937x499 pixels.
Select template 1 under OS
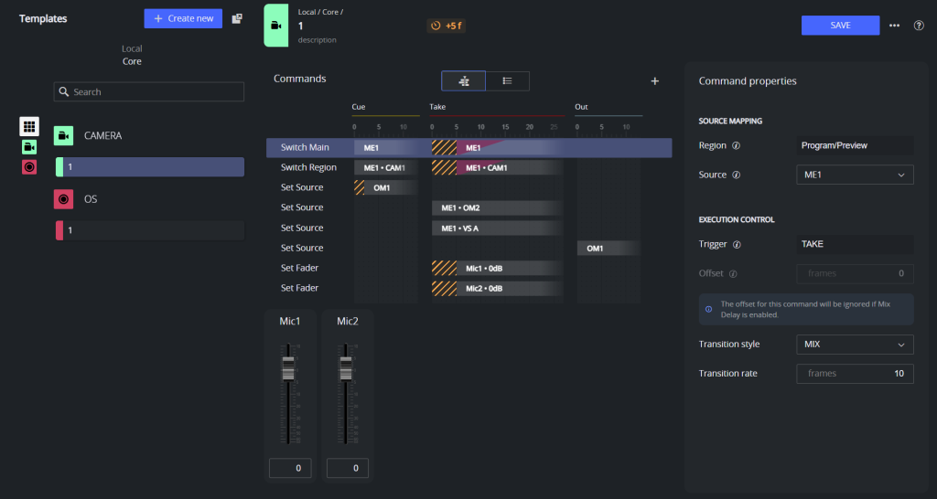coord(150,230)
